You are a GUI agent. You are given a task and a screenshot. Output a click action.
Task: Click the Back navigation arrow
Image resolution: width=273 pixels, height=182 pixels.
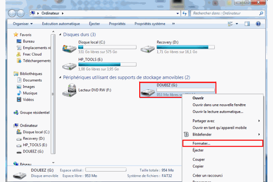[x=12, y=13]
